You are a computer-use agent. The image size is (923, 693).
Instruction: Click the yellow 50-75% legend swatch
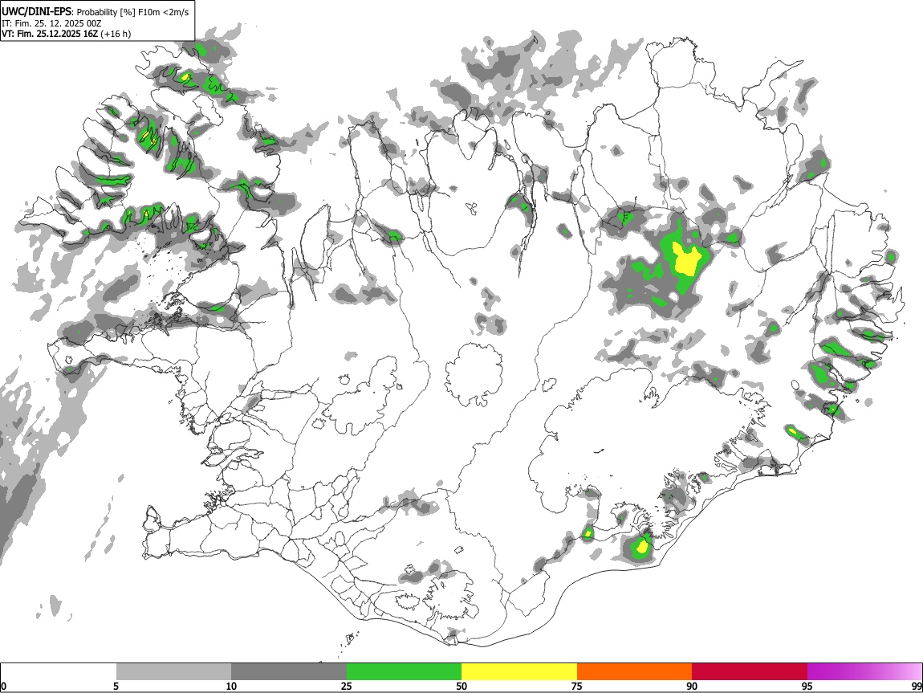coord(519,672)
